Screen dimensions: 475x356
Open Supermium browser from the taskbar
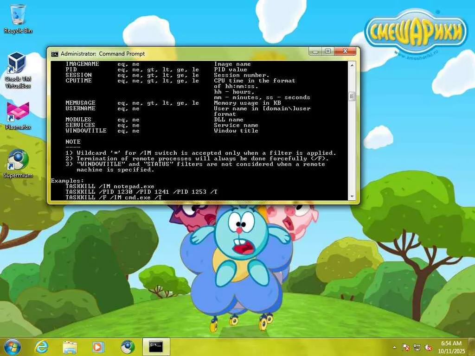(x=127, y=347)
